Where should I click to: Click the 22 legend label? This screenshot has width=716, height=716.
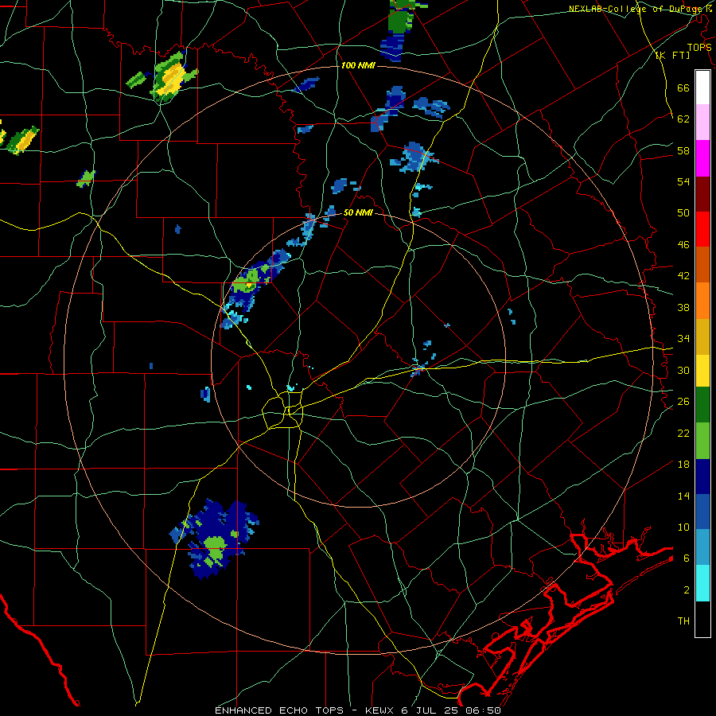[683, 433]
